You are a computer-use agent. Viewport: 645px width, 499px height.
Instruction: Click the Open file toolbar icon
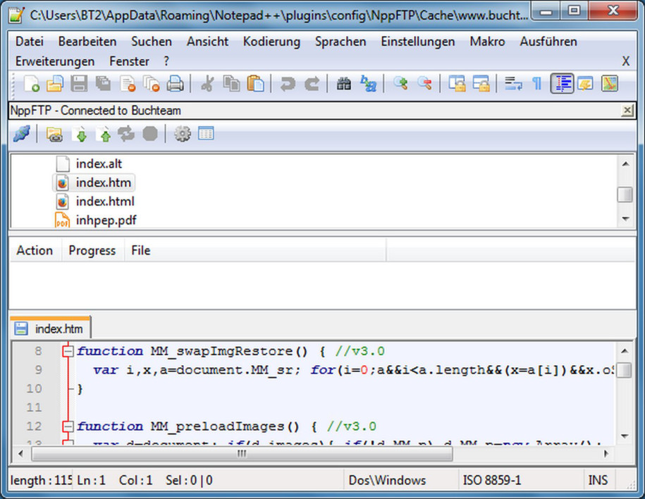point(55,83)
